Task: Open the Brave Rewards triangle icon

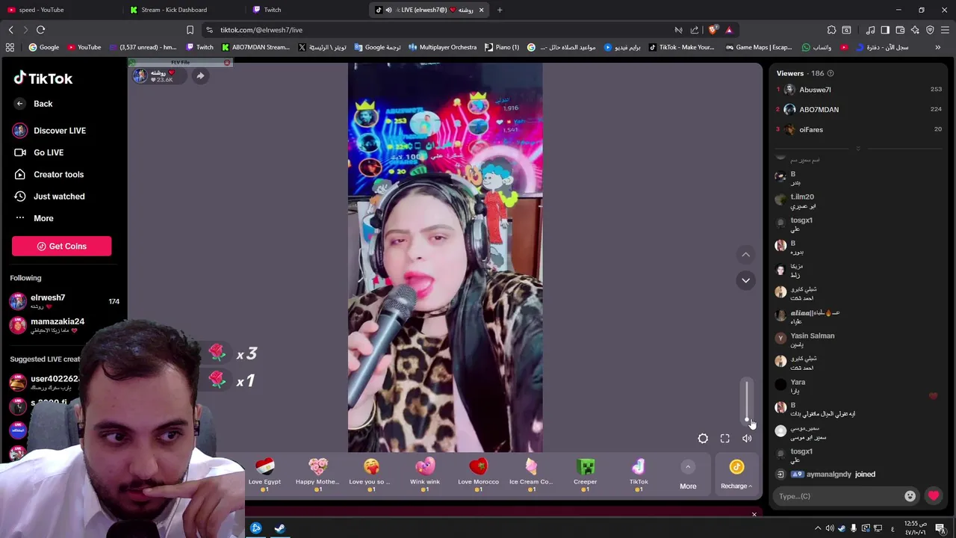Action: click(729, 30)
